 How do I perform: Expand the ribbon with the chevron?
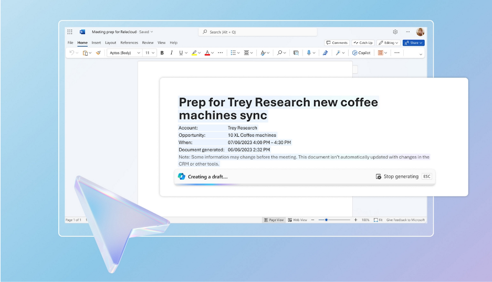click(421, 54)
